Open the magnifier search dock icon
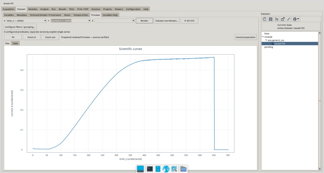Screen dimensions: 324x173 [x=174, y=169]
